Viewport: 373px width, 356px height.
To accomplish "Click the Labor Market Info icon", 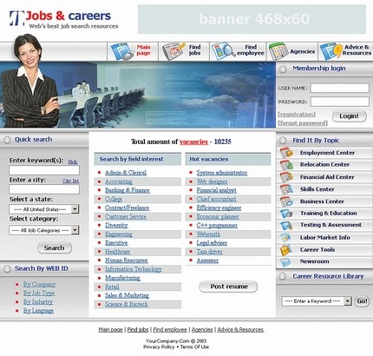I will [x=285, y=237].
